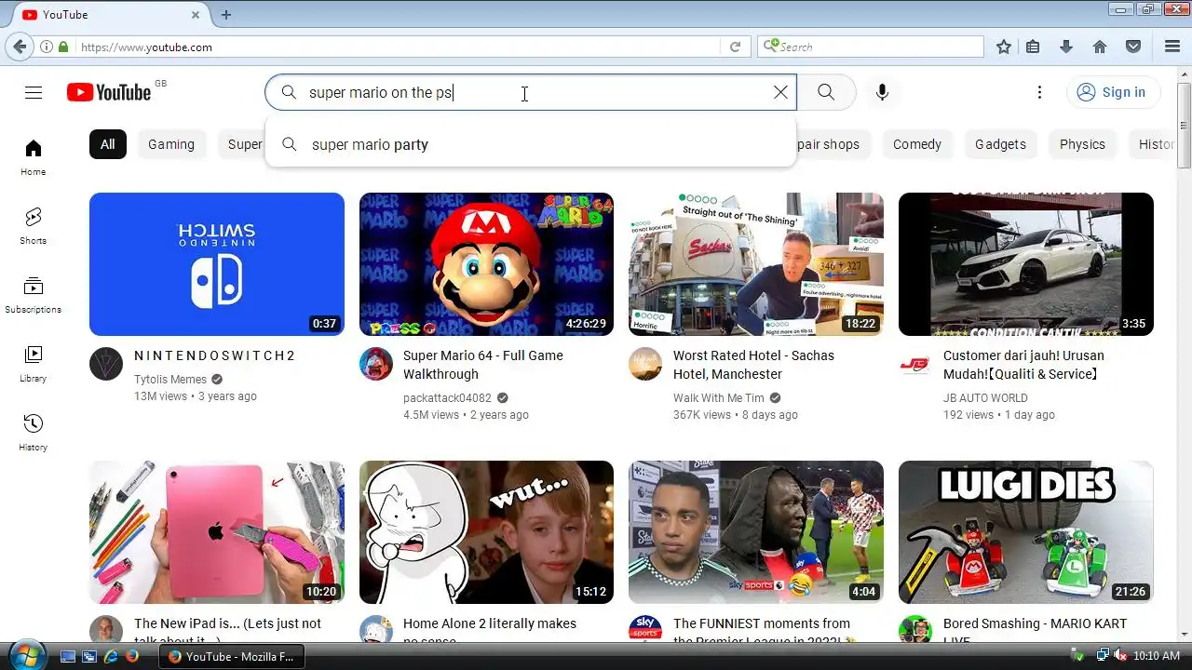The image size is (1192, 670).
Task: Click 'Worst Rated Hotel - Sachas Hotel' title
Action: [753, 365]
